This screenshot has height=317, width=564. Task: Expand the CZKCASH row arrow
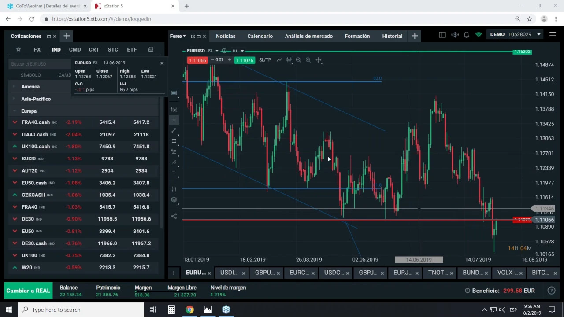15,195
